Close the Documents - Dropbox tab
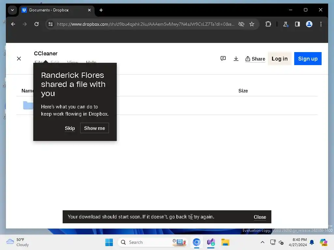The image size is (334, 250). point(89,10)
